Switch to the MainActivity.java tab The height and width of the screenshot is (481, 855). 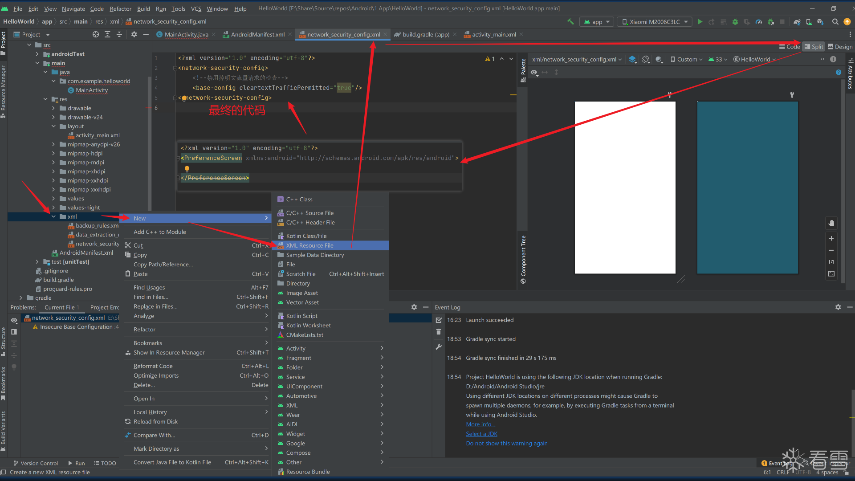tap(186, 34)
